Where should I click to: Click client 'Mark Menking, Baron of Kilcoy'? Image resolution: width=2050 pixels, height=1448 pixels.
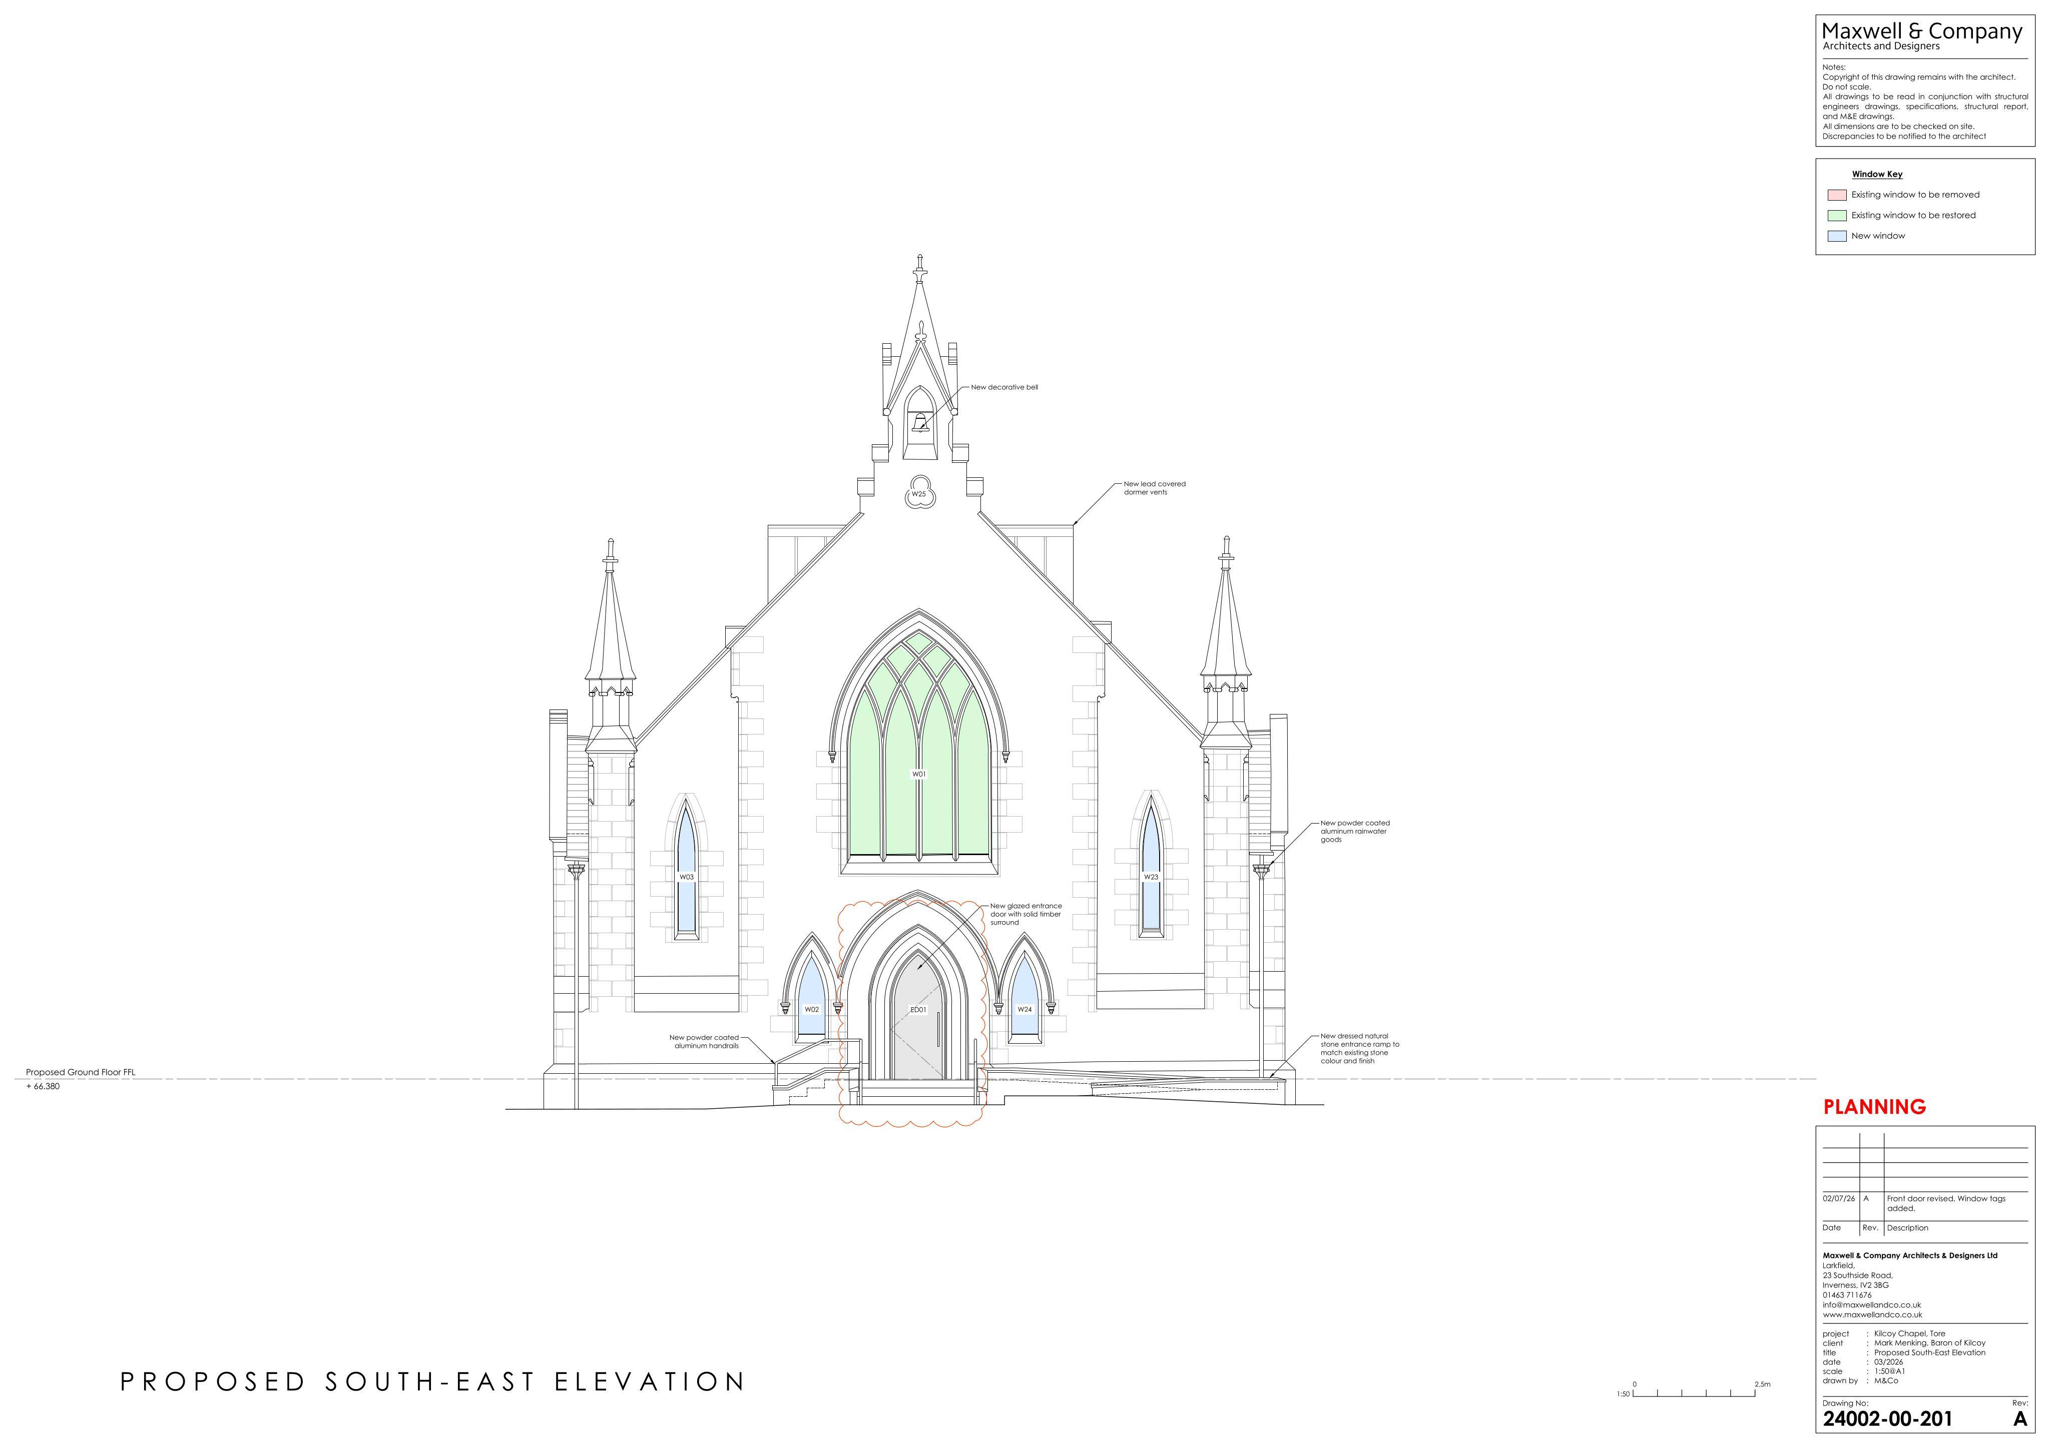[x=1929, y=1342]
